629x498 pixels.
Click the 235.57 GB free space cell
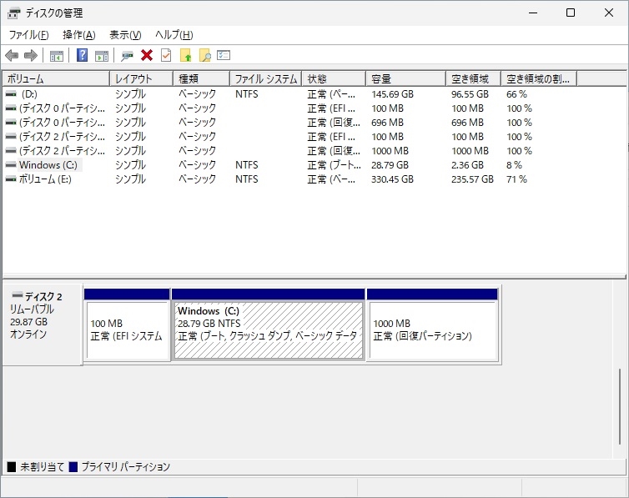(472, 179)
